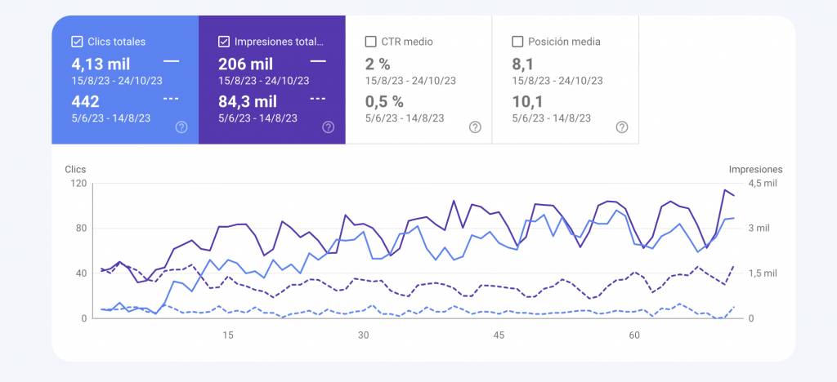Uncheck the Impresiones totales checkbox

pos(224,42)
